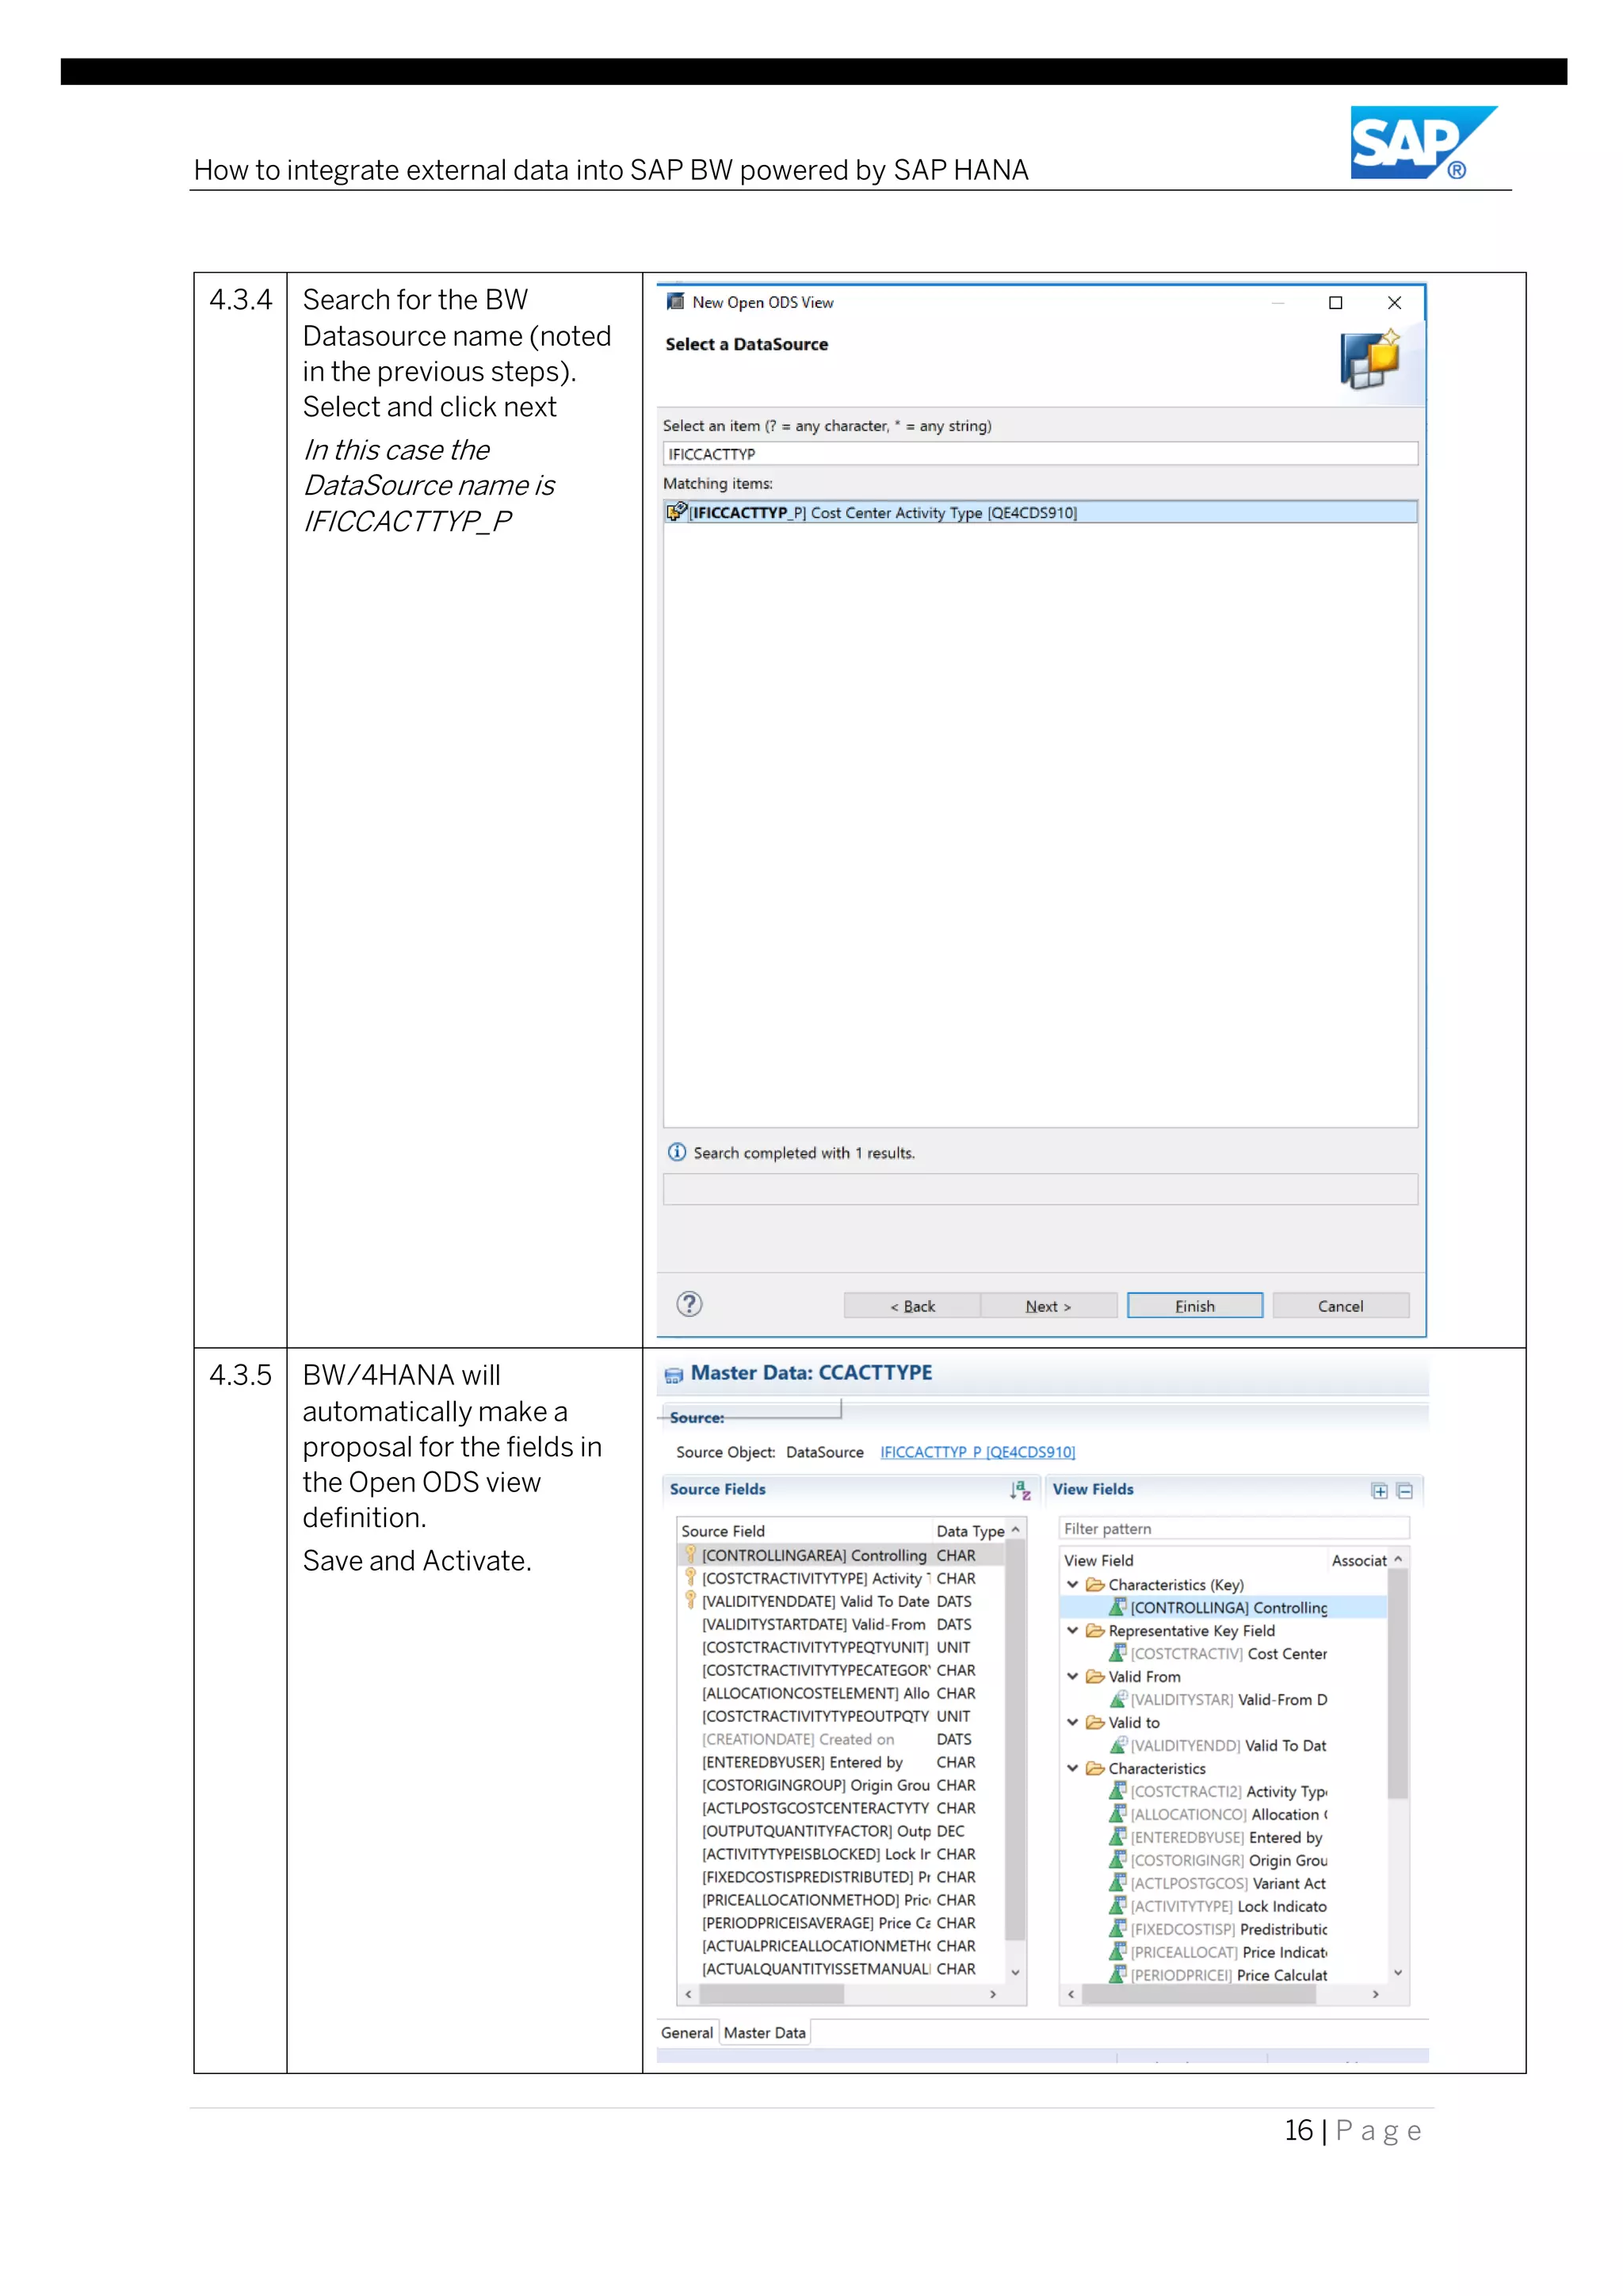The image size is (1623, 2296).
Task: Click the COSTCTRACTI2 characteristic icon
Action: (x=1118, y=1791)
